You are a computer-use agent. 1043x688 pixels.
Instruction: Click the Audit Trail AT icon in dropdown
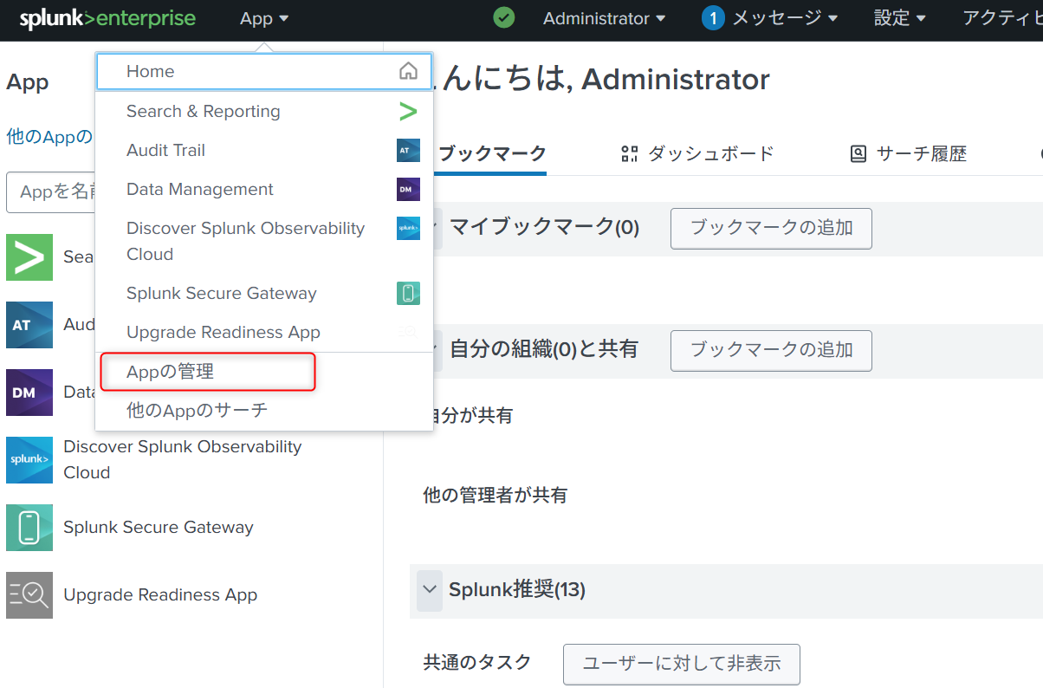pos(408,151)
